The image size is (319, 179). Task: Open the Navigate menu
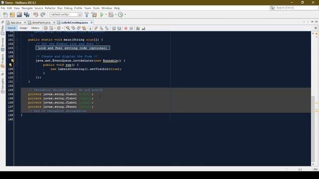(27, 8)
